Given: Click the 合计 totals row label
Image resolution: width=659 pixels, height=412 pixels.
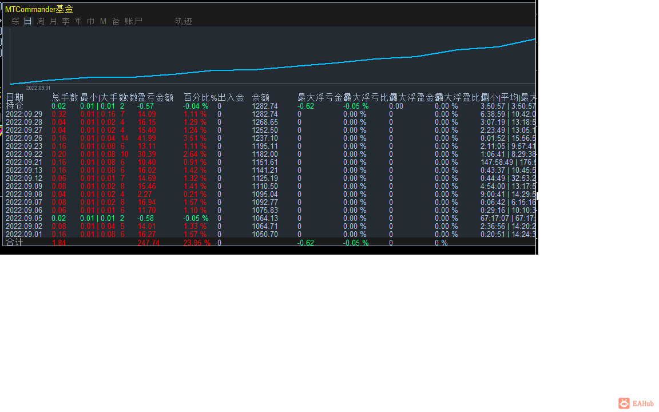Looking at the screenshot, I should [15, 242].
